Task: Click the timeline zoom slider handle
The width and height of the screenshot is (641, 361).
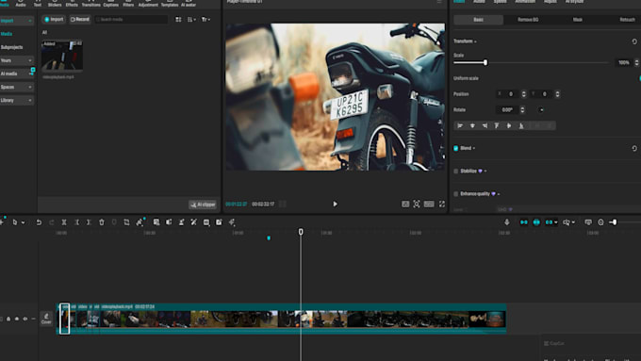Action: (614, 222)
